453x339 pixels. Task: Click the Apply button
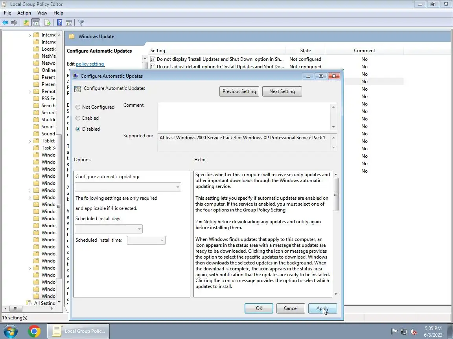[x=322, y=308]
